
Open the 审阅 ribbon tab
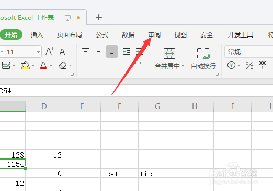pyautogui.click(x=154, y=35)
